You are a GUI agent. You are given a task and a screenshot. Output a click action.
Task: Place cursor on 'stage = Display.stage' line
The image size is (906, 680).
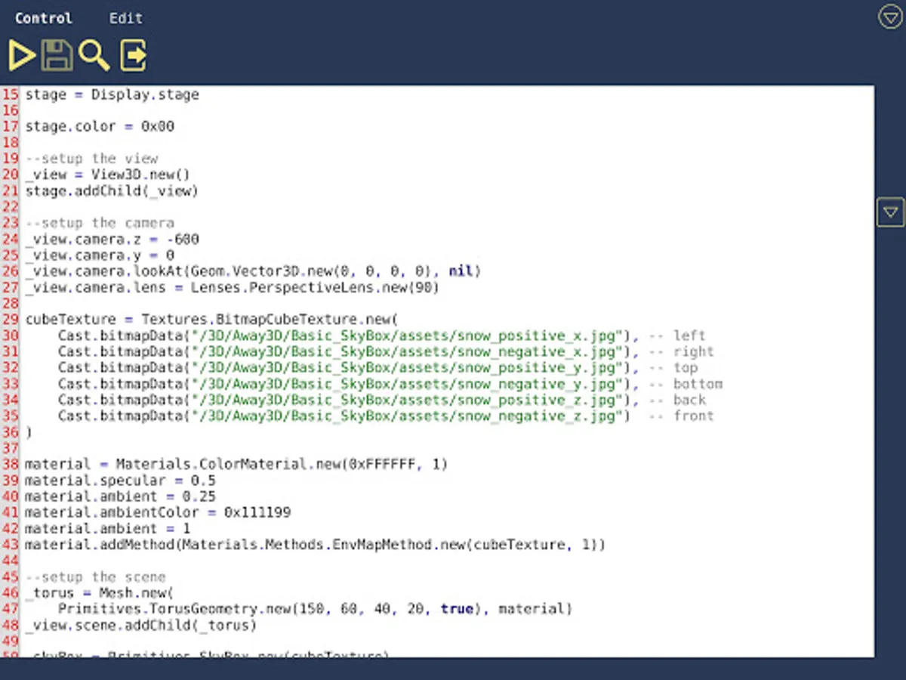112,95
